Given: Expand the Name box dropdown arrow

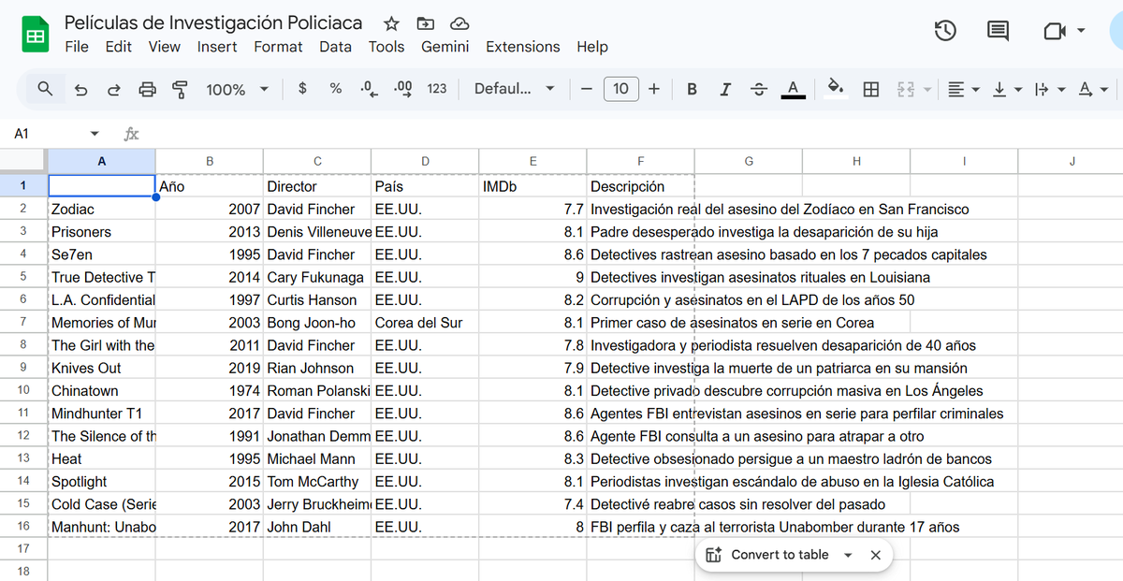Looking at the screenshot, I should [x=95, y=134].
